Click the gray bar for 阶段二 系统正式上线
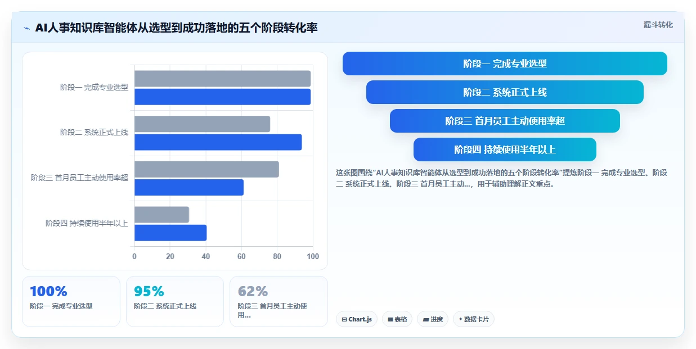Image resolution: width=696 pixels, height=349 pixels. 202,124
